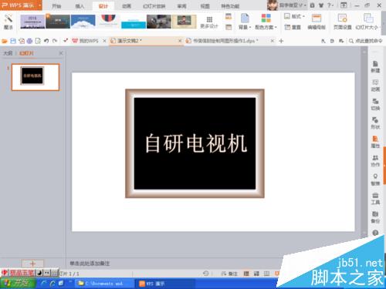
Task: Switch to the 特色功能 ribbon tab
Action: point(230,6)
